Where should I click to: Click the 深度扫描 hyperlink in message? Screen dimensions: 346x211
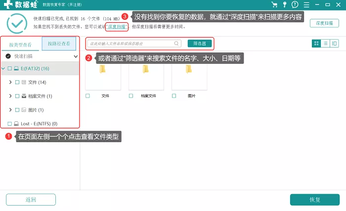pos(117,27)
